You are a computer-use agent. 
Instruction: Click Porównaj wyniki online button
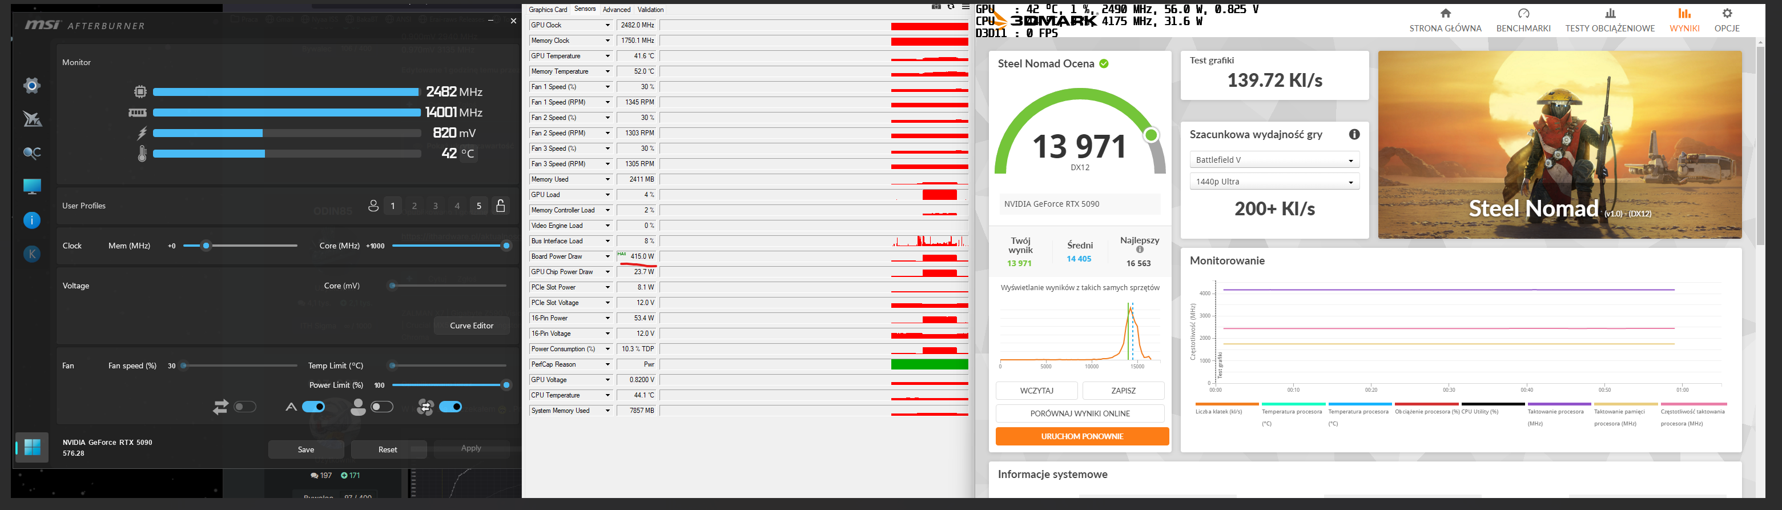pyautogui.click(x=1080, y=414)
